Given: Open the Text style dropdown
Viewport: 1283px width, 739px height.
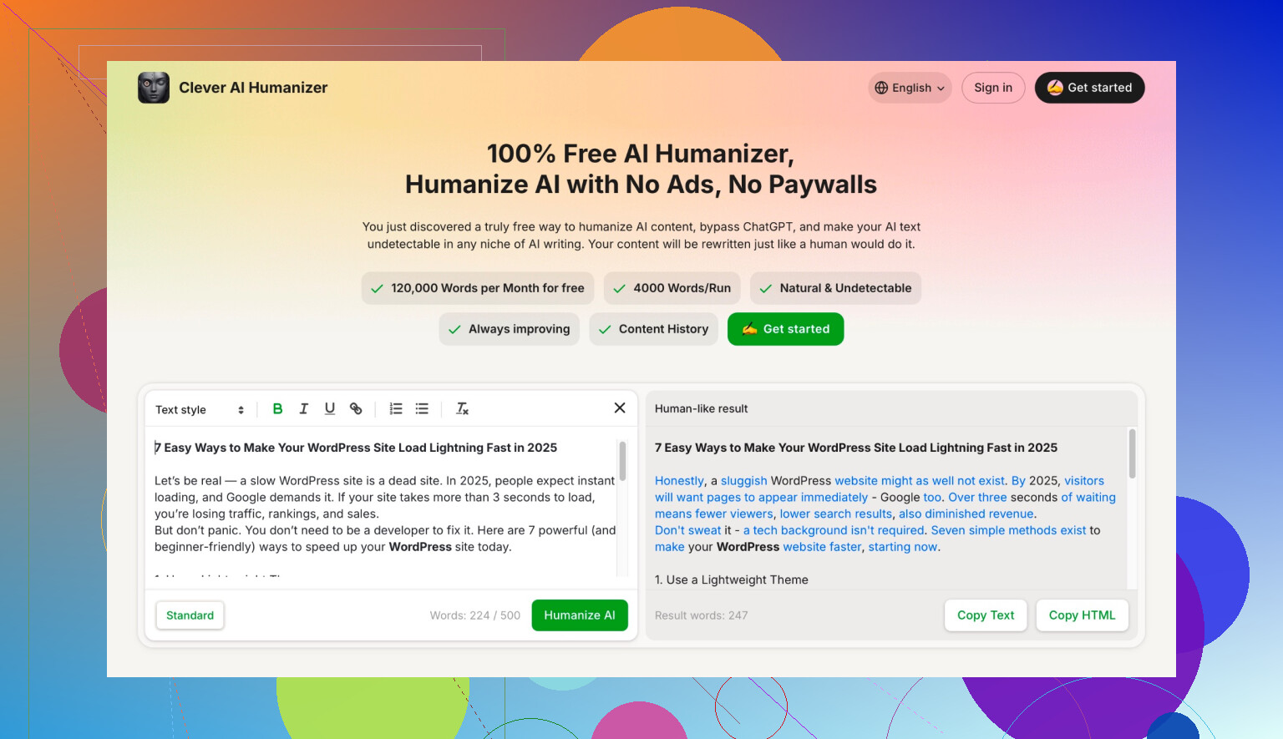Looking at the screenshot, I should [200, 409].
